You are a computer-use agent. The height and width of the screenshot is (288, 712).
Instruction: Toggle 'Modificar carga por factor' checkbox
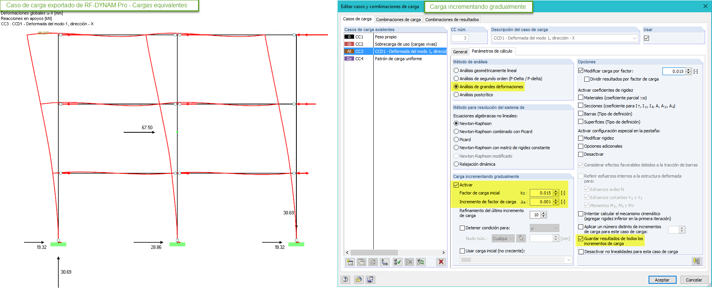tap(581, 71)
